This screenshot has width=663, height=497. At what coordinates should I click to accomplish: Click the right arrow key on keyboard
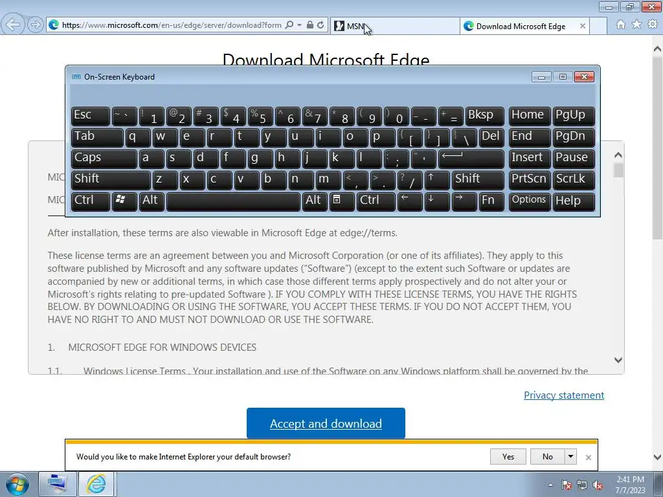pos(464,201)
